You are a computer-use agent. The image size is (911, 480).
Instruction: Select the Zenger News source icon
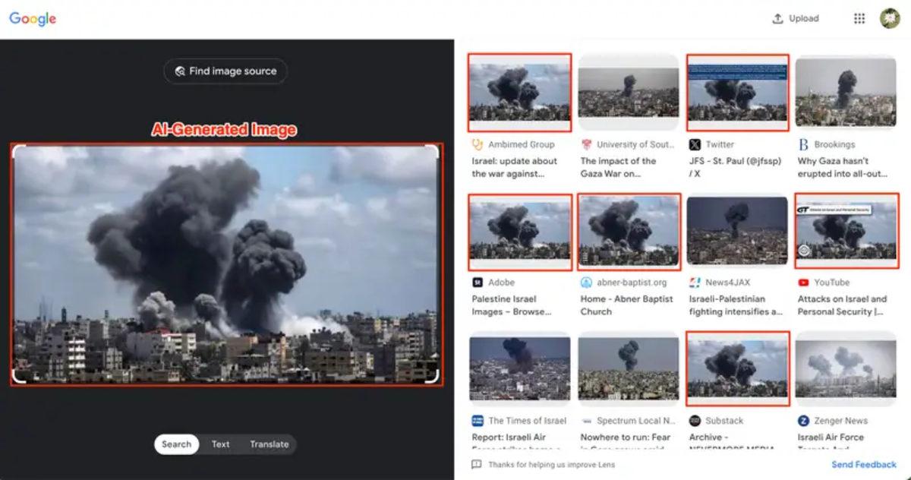(x=802, y=420)
